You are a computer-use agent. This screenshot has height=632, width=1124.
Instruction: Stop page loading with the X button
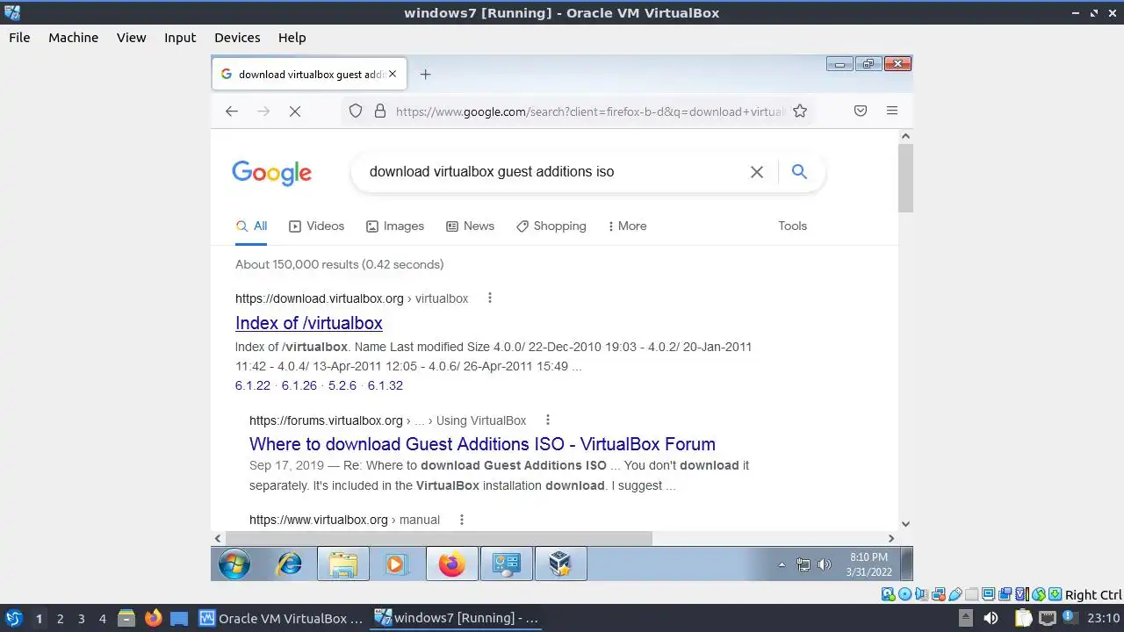coord(295,111)
